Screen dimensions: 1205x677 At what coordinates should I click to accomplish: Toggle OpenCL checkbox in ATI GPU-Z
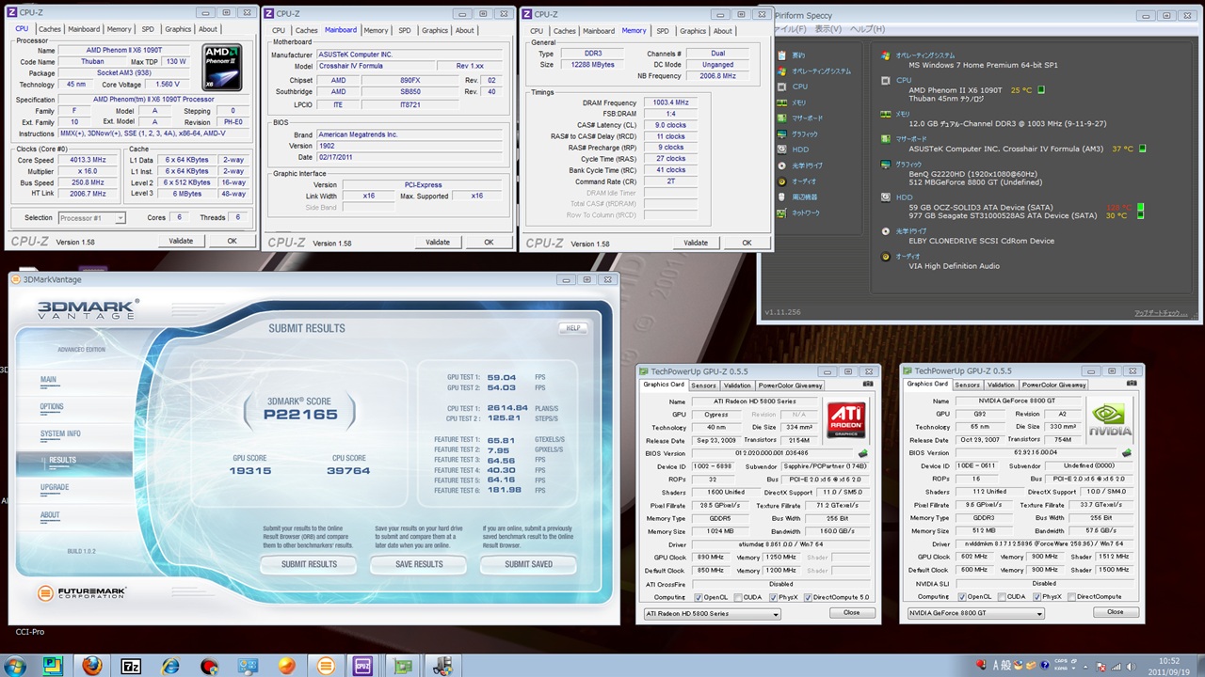698,597
